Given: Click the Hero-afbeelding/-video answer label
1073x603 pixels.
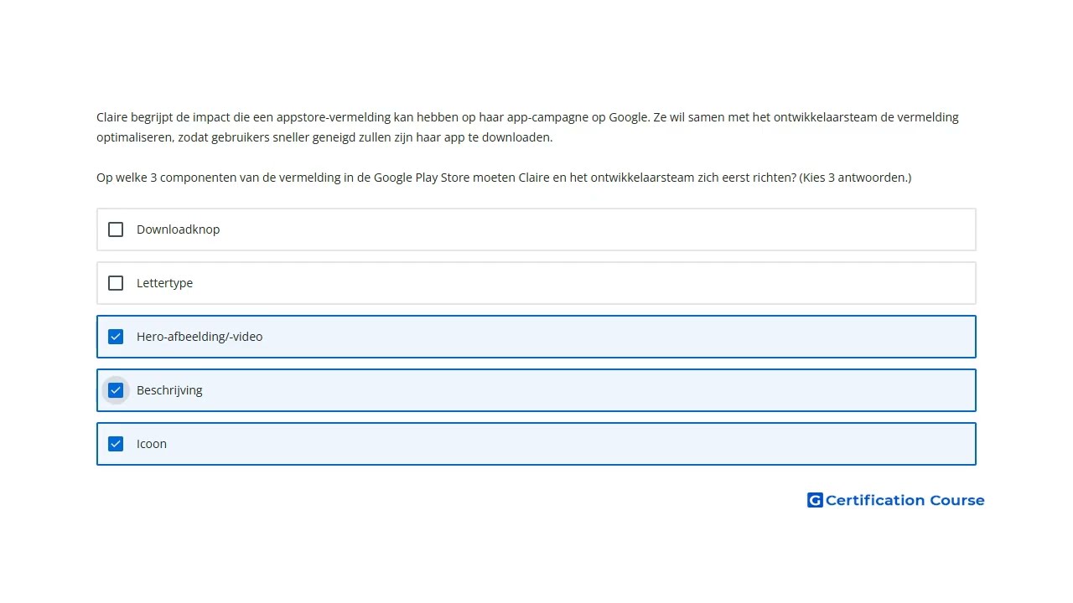Looking at the screenshot, I should click(x=200, y=337).
